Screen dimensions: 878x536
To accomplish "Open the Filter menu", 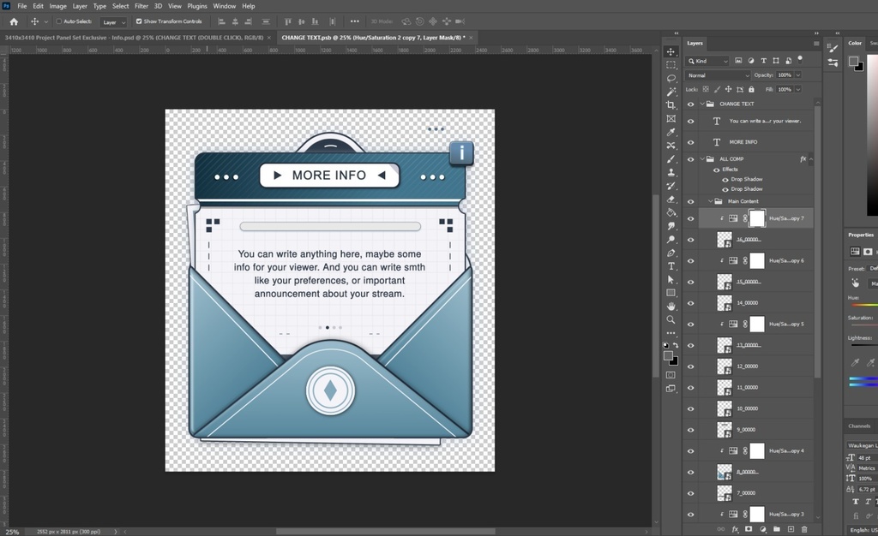I will (141, 6).
